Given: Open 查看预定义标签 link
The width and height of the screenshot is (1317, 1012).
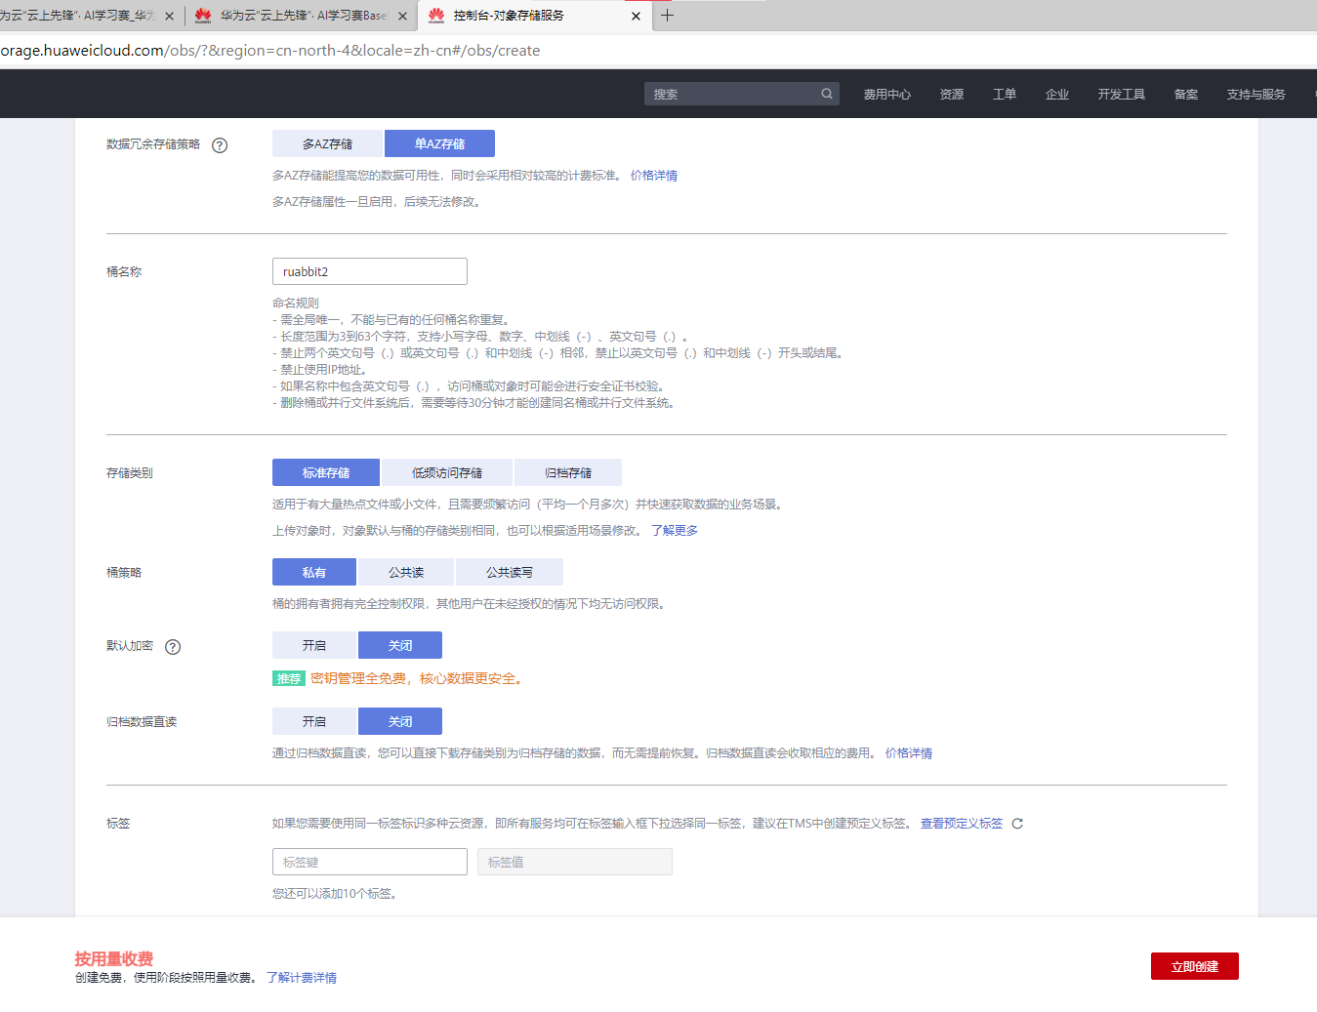Looking at the screenshot, I should [x=962, y=824].
